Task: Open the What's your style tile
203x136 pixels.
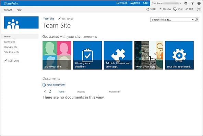Action: click(x=149, y=55)
